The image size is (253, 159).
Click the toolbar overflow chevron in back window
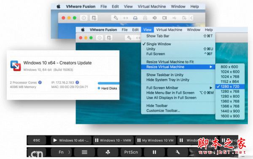[x=191, y=18]
